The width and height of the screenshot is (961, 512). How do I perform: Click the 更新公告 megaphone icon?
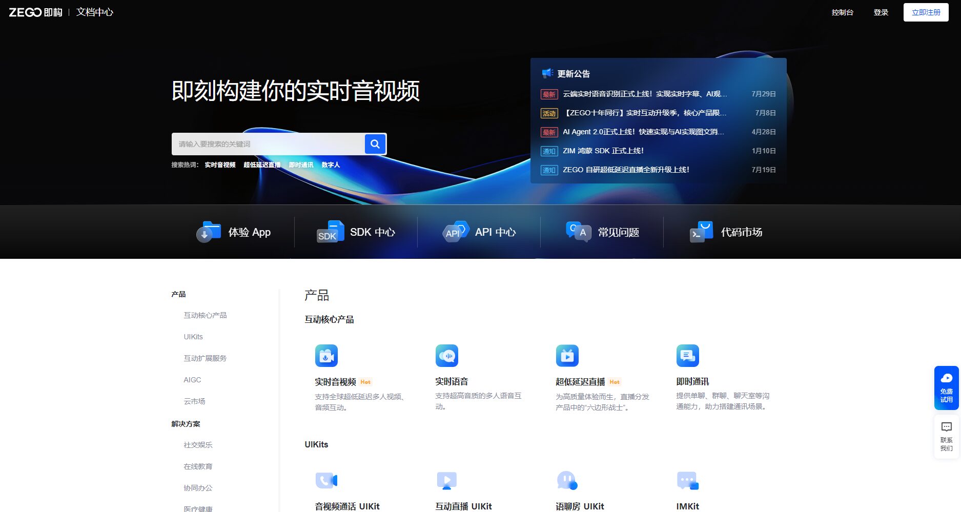(547, 73)
